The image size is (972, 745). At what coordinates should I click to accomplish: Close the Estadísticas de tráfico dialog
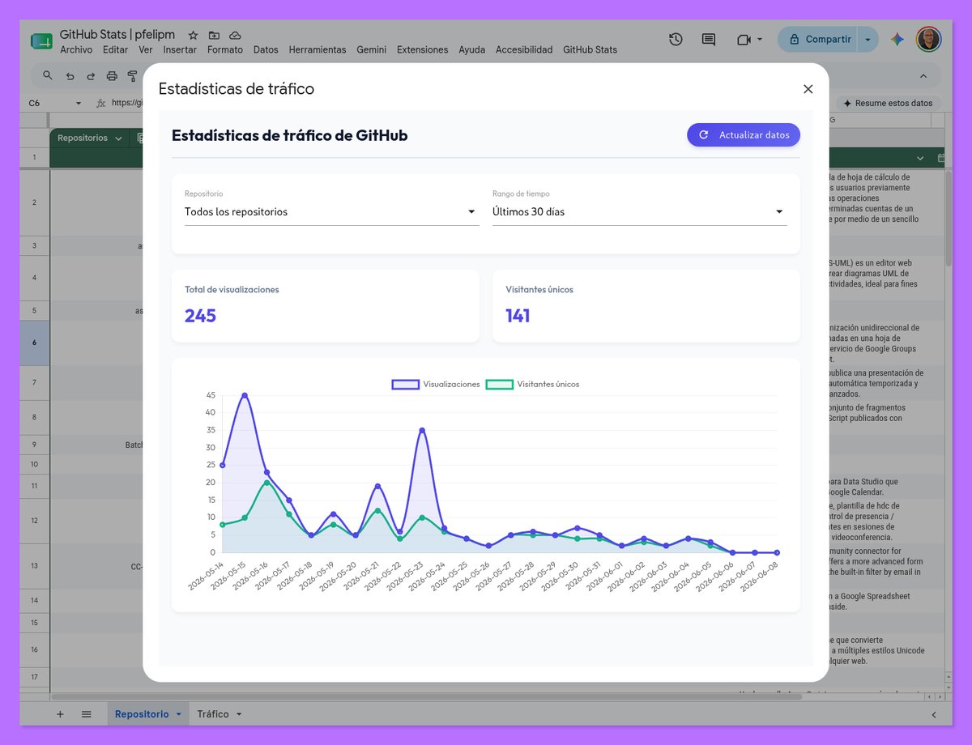pyautogui.click(x=808, y=89)
